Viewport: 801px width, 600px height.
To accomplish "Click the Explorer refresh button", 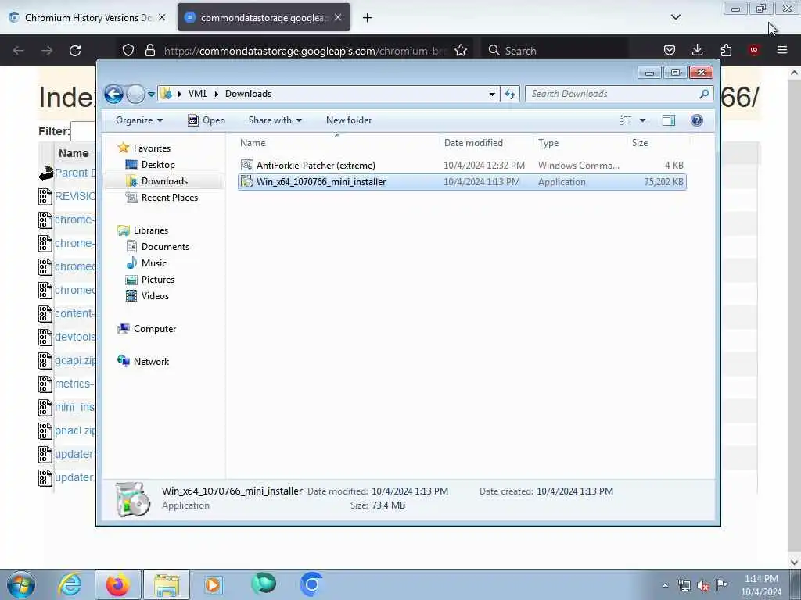I will click(510, 94).
